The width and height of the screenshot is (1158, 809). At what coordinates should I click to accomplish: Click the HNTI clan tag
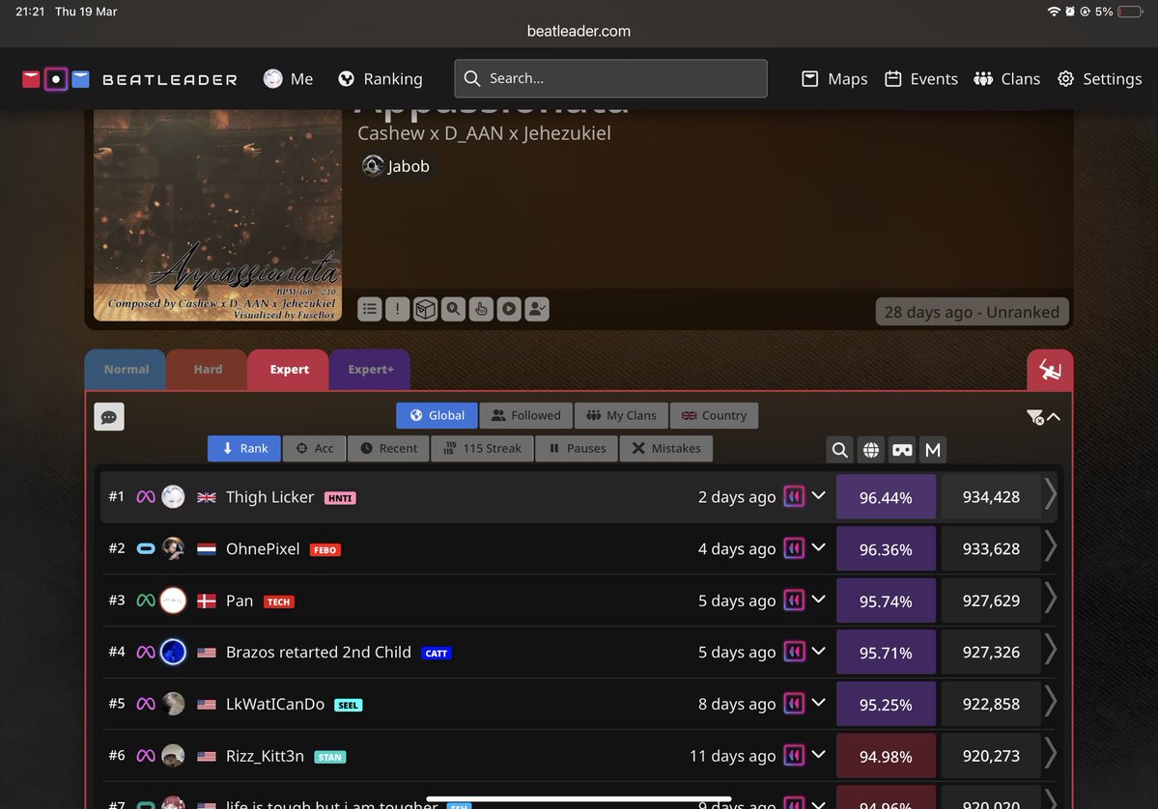tap(341, 498)
